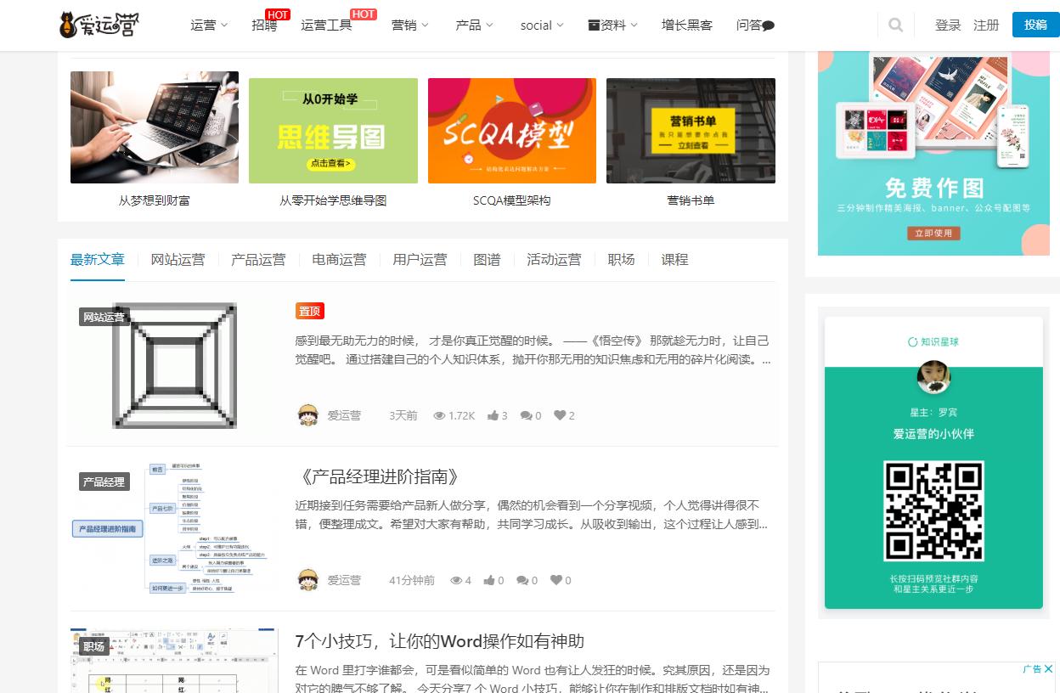The height and width of the screenshot is (693, 1060).
Task: Click the thumbs-up icon under 《产品经理进阶指南》
Action: (488, 580)
